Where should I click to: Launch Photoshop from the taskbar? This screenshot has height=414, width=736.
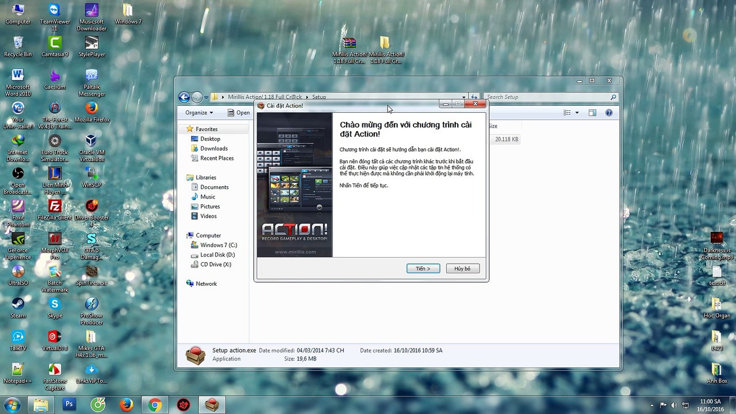[x=69, y=405]
